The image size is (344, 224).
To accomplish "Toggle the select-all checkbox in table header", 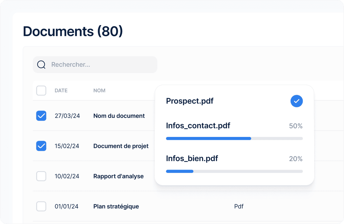I will tap(41, 91).
